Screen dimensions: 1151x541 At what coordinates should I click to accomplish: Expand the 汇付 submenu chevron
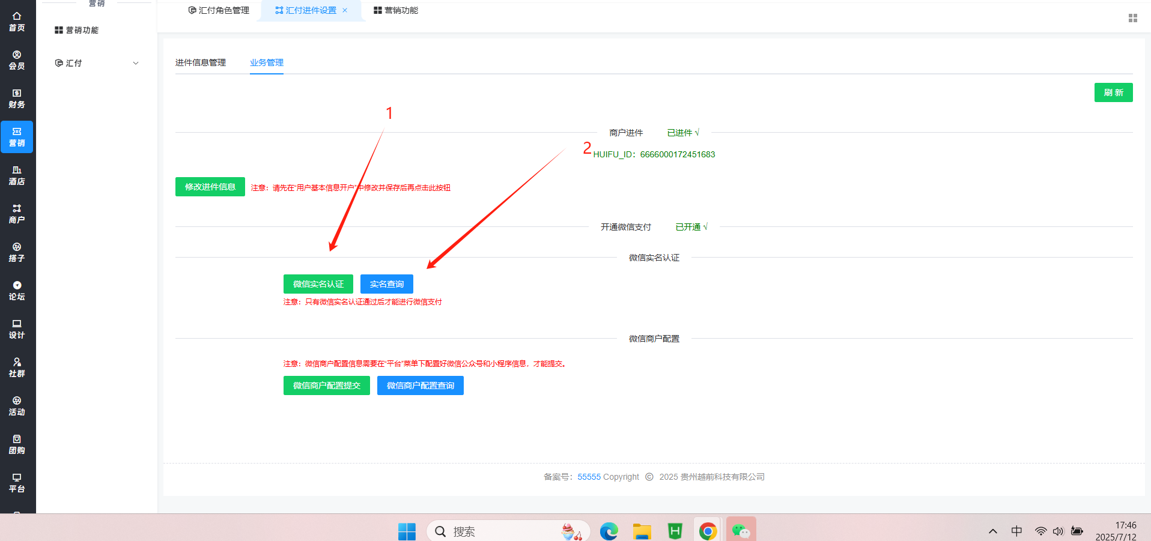pos(136,63)
